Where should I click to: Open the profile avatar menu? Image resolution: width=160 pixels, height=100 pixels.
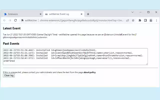coord(151,20)
